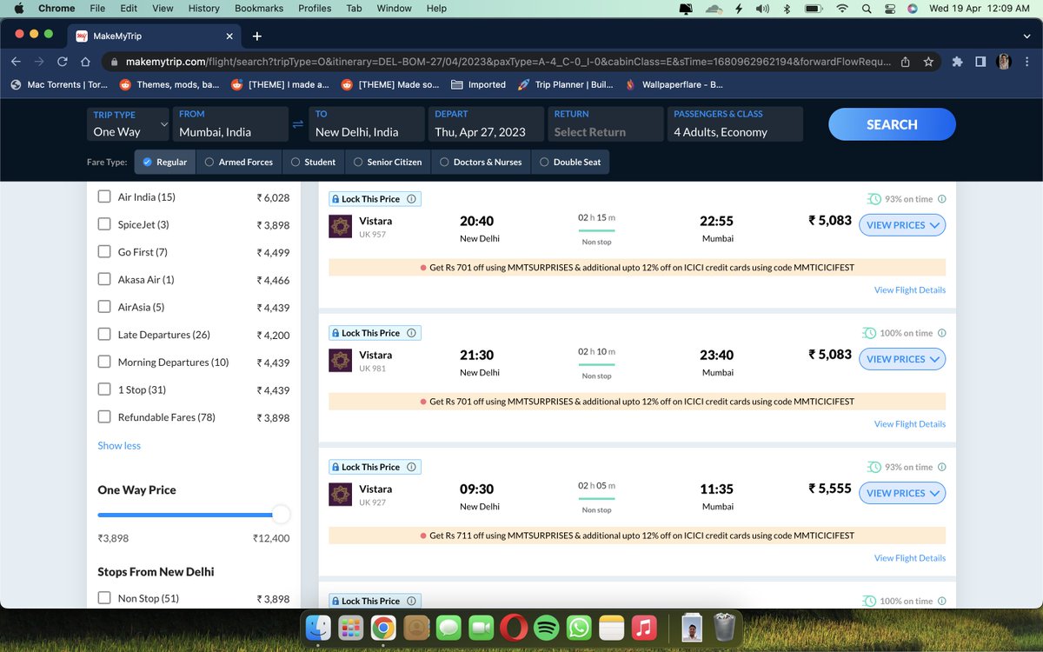Open a new tab with plus icon

[257, 37]
